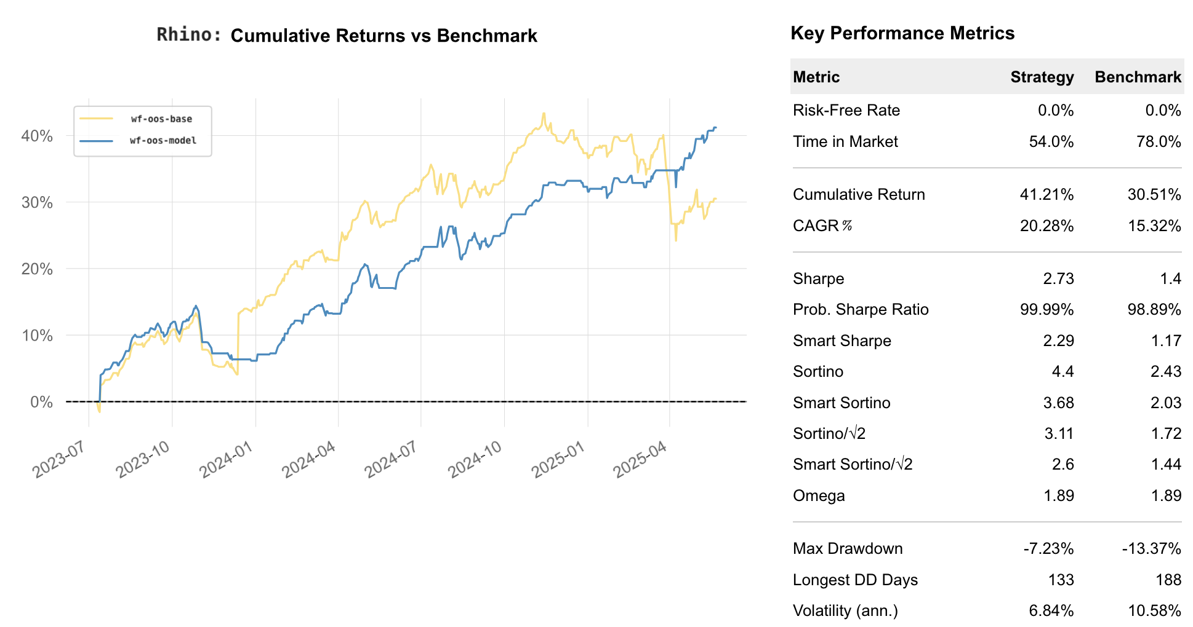Screen dimensions: 1193x627
Task: Click the Metric column header
Action: pos(815,77)
